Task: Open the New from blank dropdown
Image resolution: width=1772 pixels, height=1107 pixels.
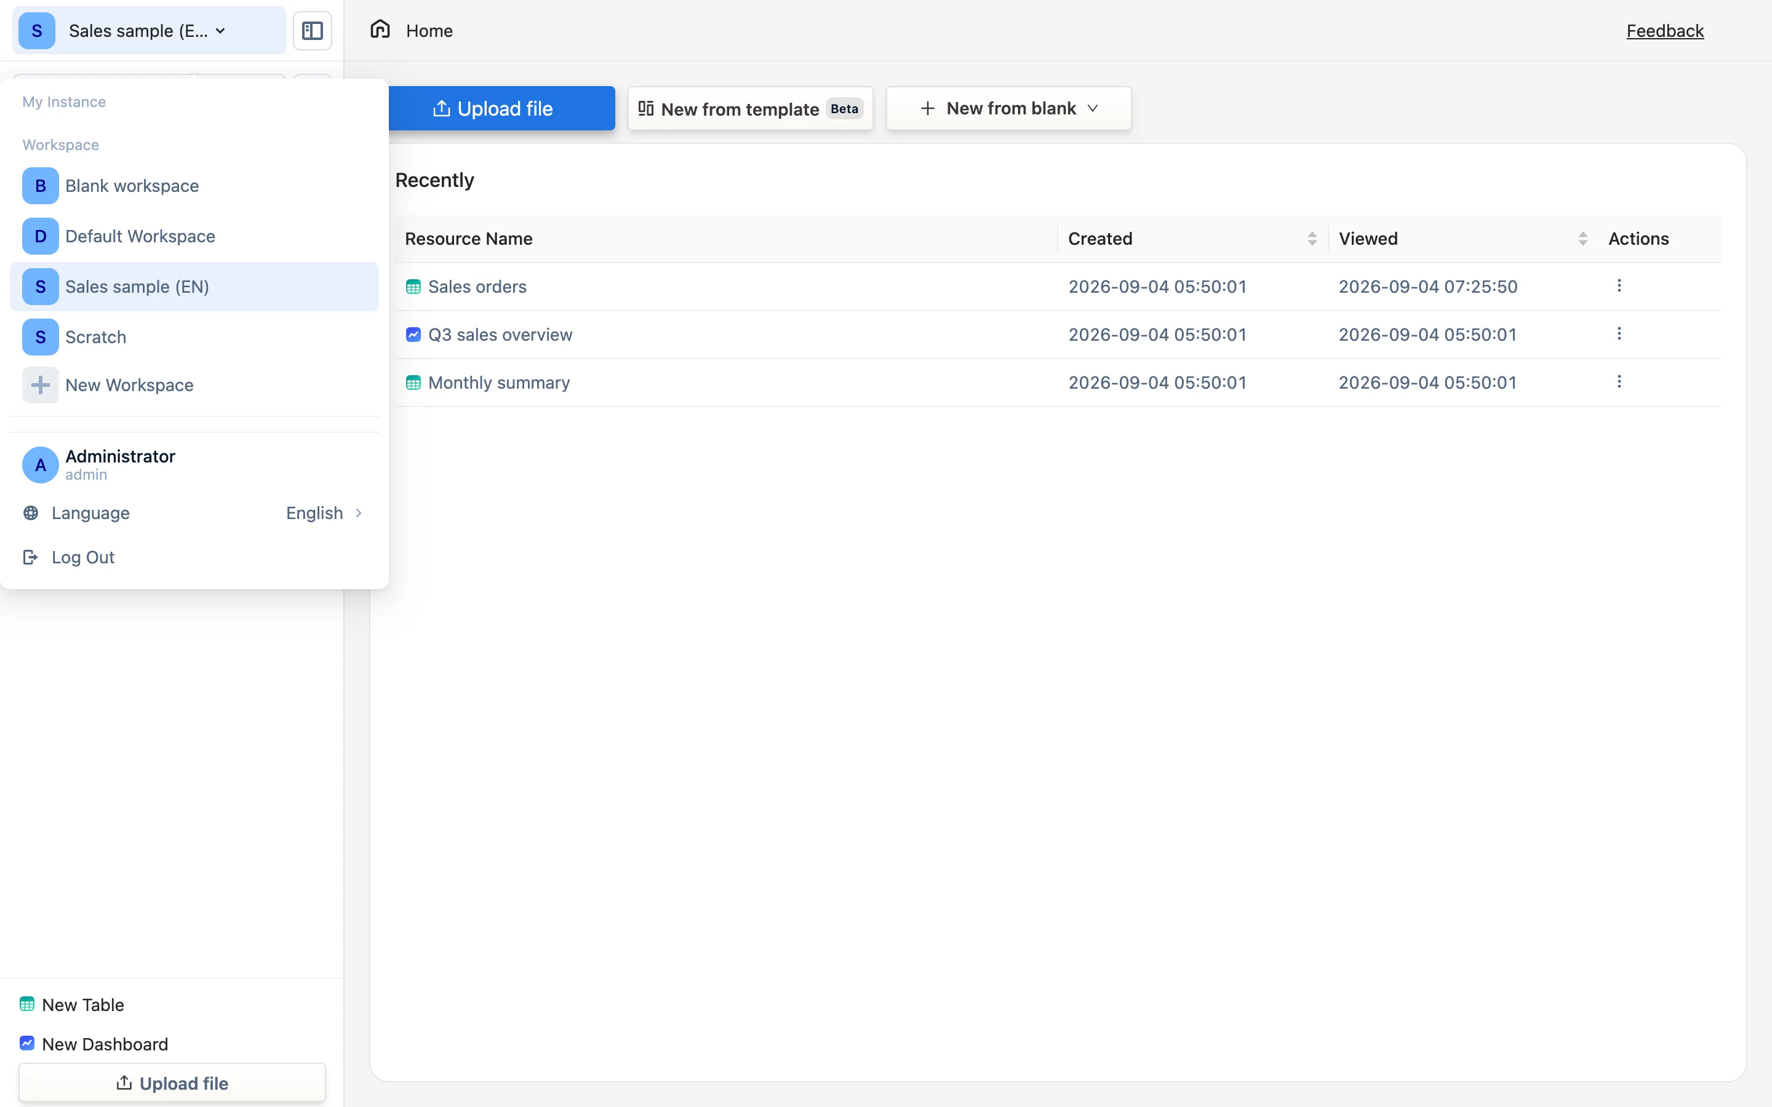Action: pos(1009,108)
